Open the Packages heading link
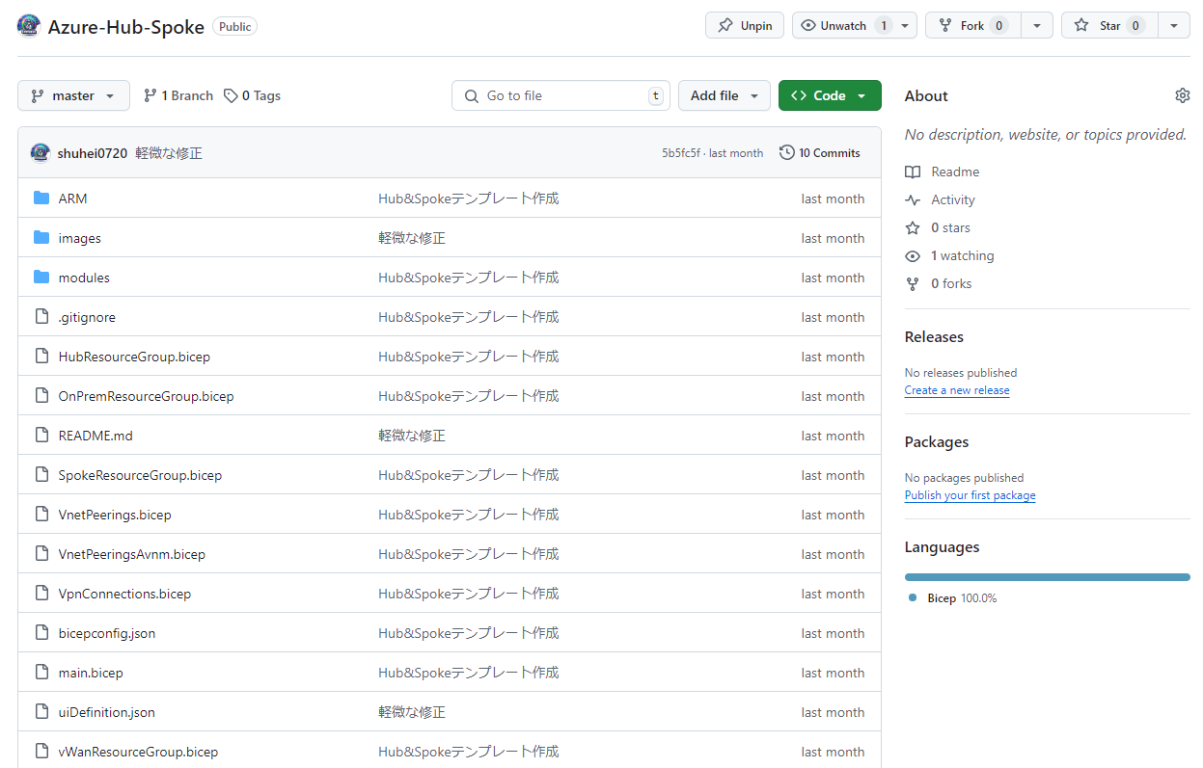Image resolution: width=1203 pixels, height=768 pixels. (937, 442)
